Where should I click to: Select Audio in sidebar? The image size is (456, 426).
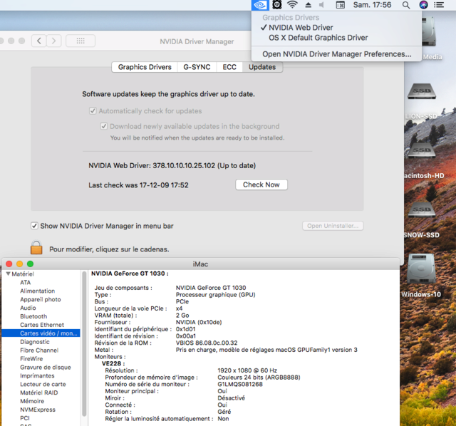pos(28,308)
